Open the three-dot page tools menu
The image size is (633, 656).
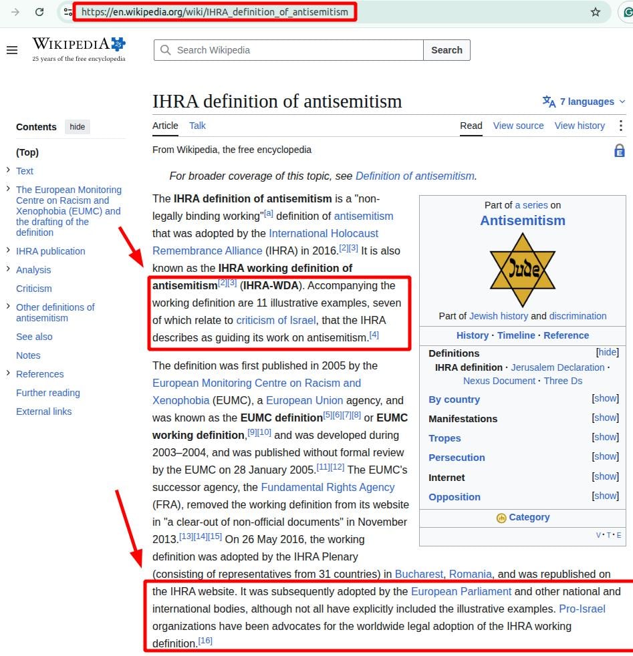[x=620, y=126]
